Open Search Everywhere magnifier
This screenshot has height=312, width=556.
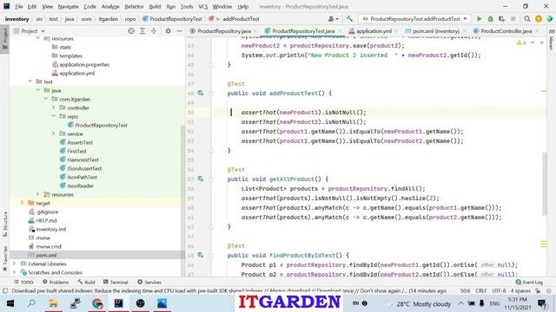tap(527, 19)
